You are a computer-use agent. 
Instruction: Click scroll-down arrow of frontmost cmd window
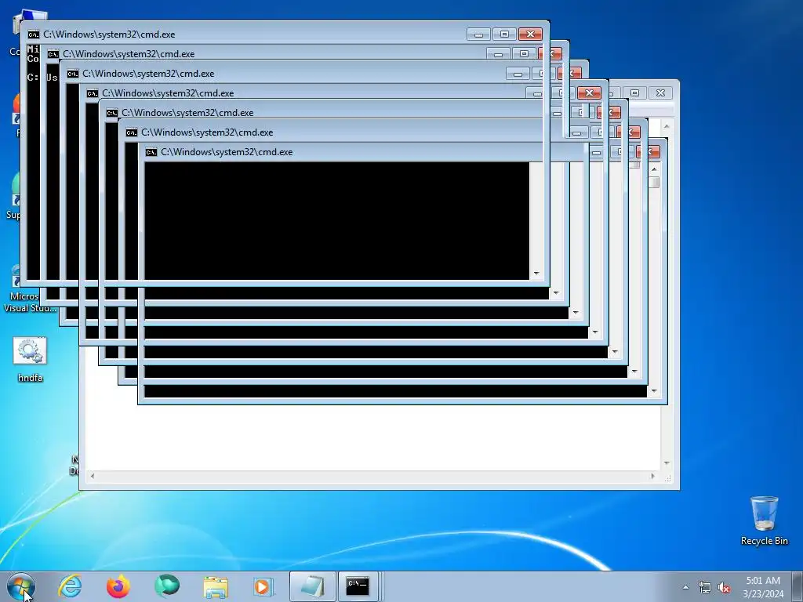[x=536, y=274]
